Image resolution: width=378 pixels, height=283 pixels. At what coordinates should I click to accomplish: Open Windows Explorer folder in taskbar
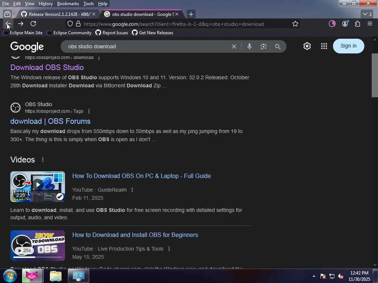(56, 276)
